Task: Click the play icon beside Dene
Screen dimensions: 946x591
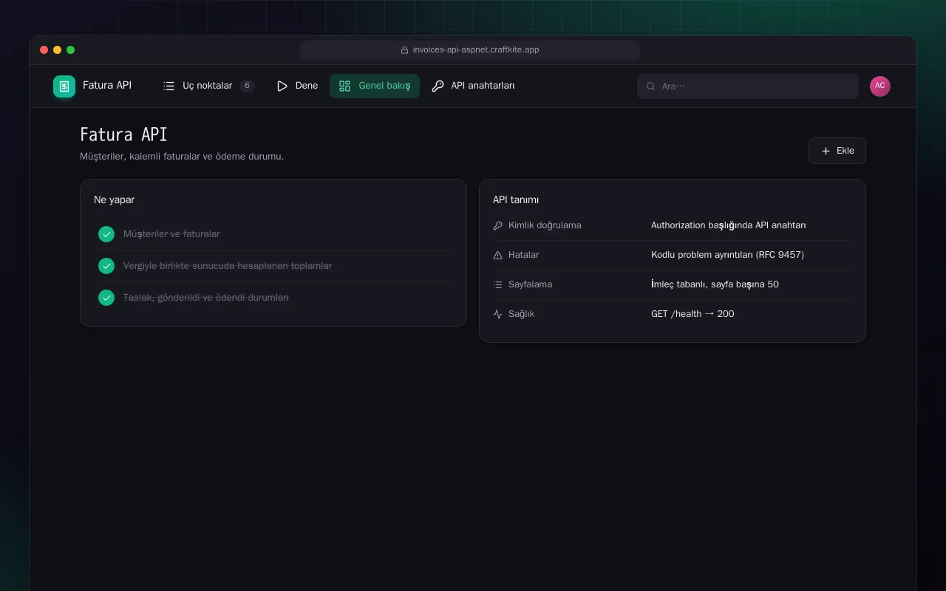Action: point(282,86)
